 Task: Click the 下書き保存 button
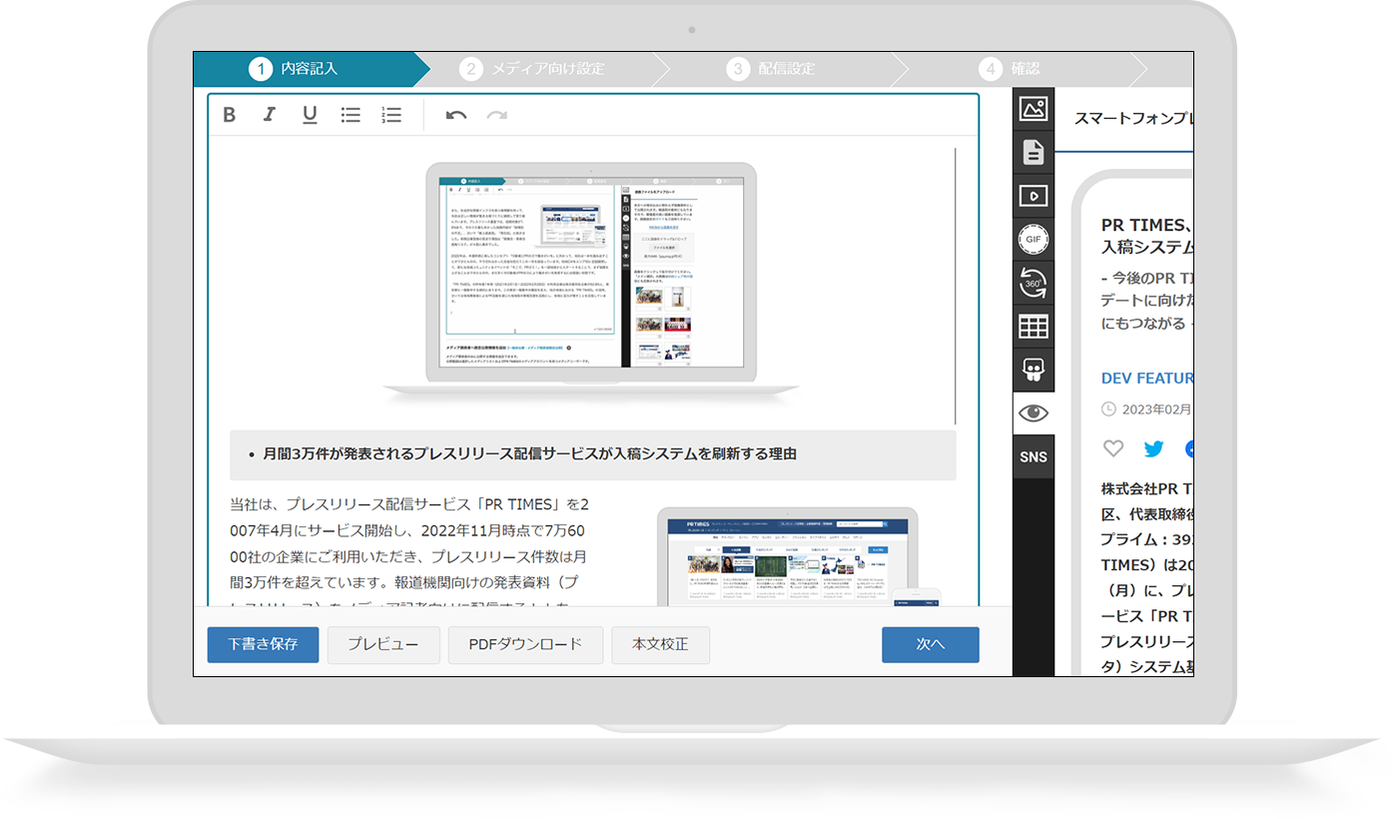pyautogui.click(x=263, y=644)
